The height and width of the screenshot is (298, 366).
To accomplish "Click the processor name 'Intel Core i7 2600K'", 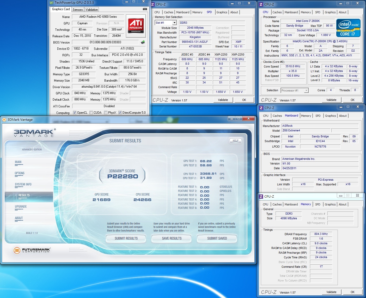I will coord(308,21).
